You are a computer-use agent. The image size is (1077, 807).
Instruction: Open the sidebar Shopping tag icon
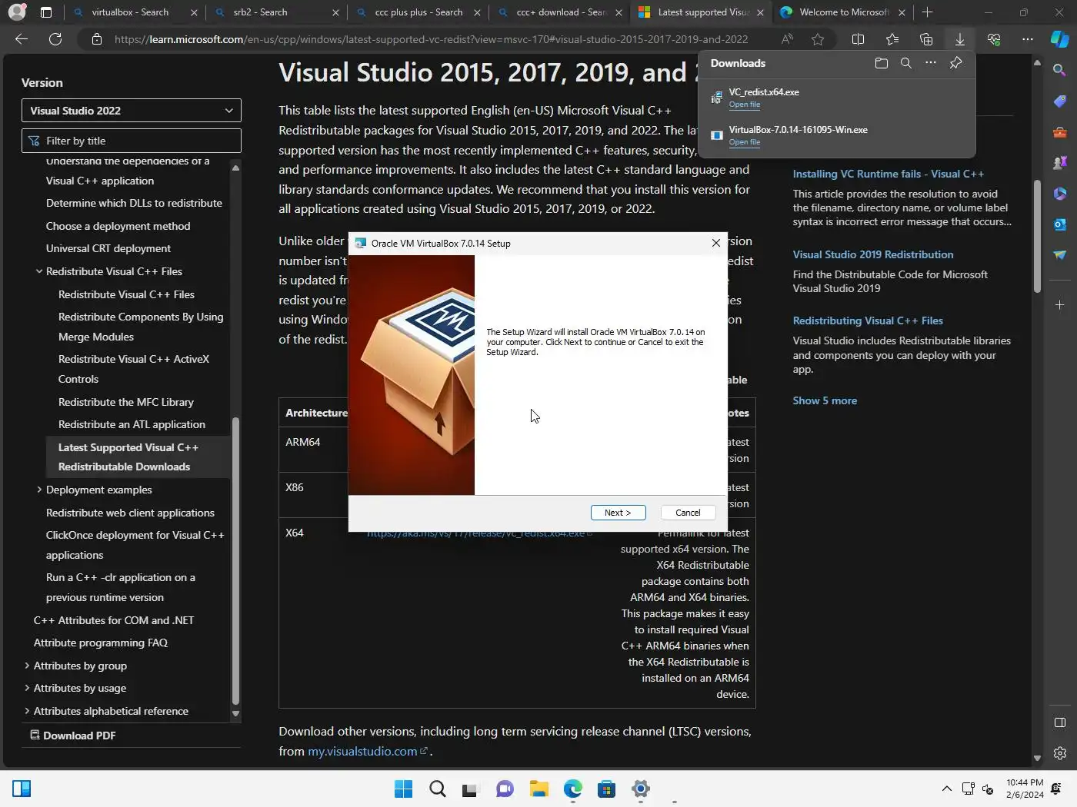[x=1060, y=101]
